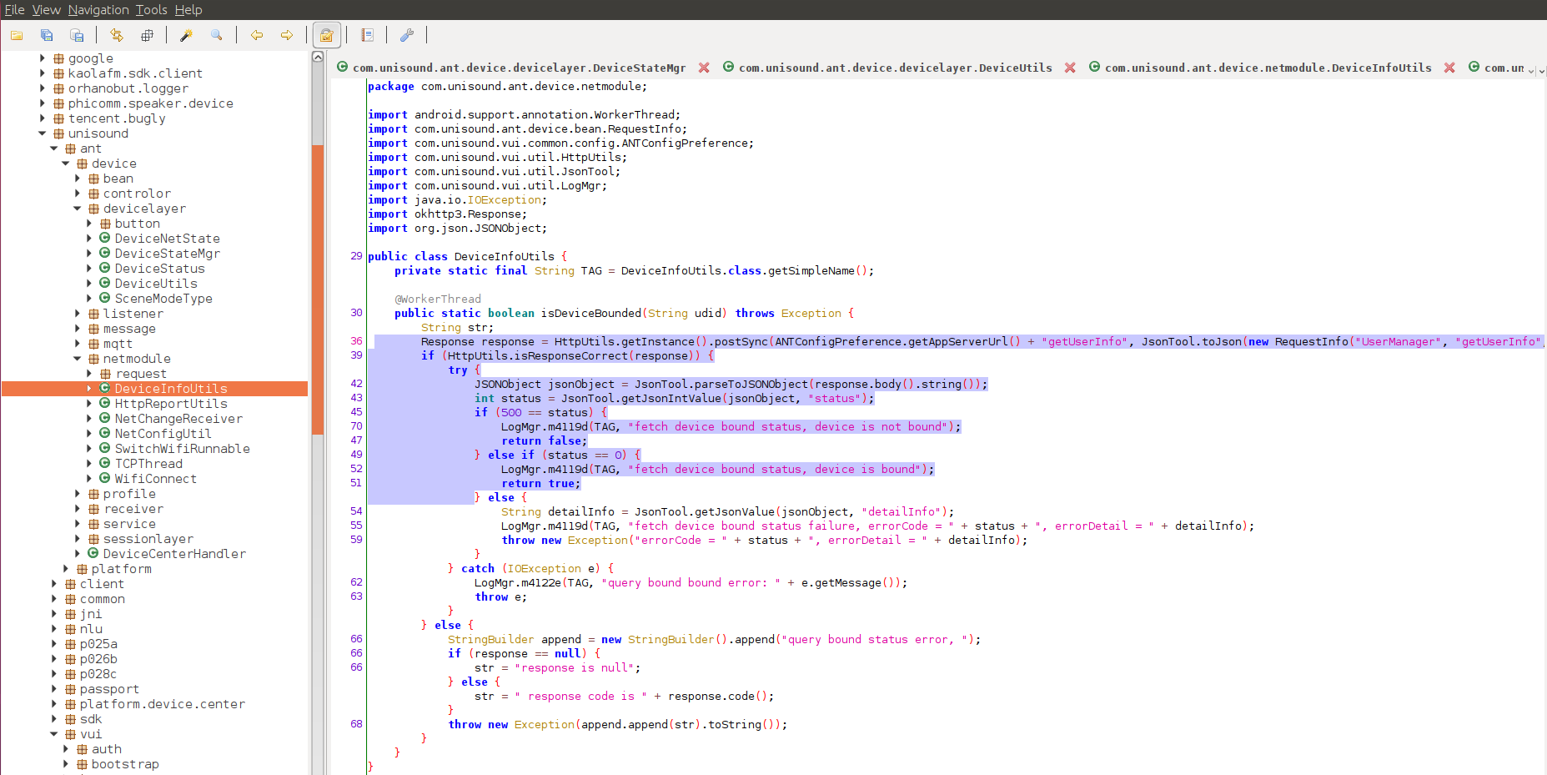Select orhanobut.logger in the tree

(128, 88)
